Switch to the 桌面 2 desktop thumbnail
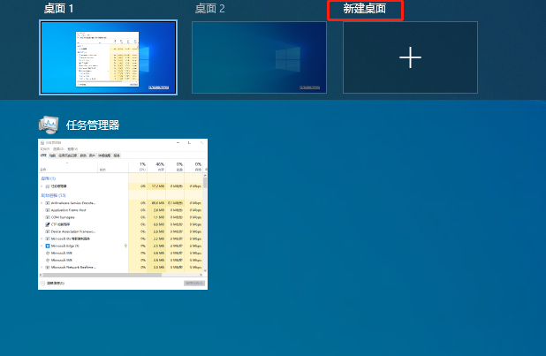This screenshot has height=356, width=546. [259, 57]
